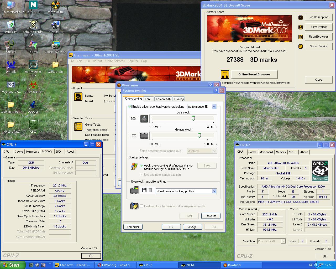Click Tab order button in RivaTuner
Image resolution: width=336 pixels, height=269 pixels.
coord(133,227)
